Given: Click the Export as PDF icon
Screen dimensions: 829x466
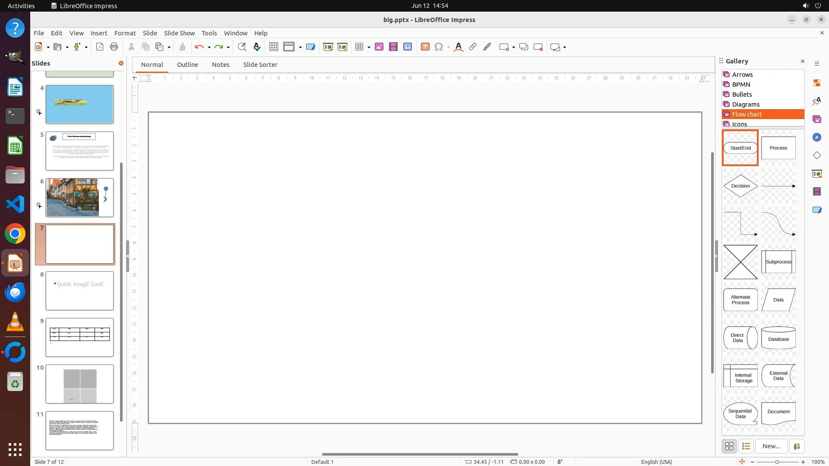Looking at the screenshot, I should pyautogui.click(x=100, y=47).
